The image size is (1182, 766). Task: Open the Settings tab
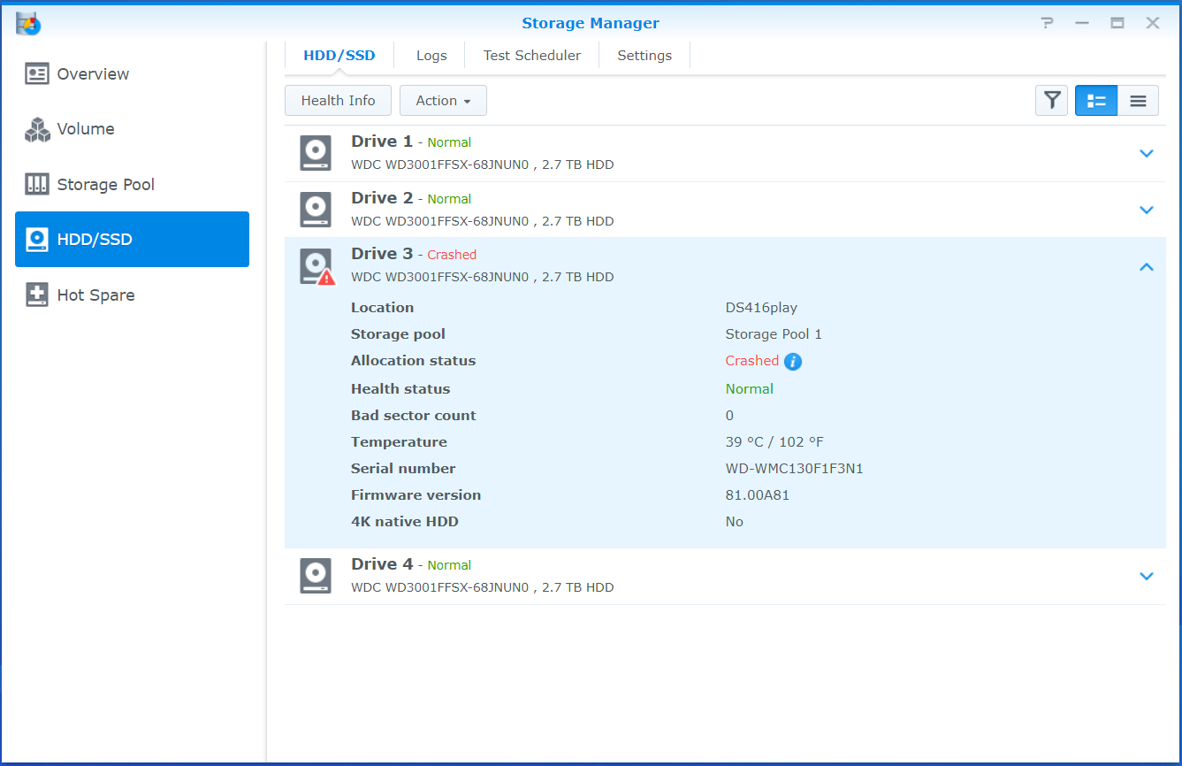click(644, 55)
